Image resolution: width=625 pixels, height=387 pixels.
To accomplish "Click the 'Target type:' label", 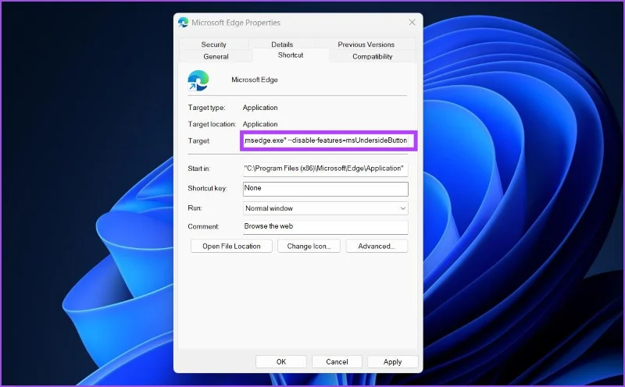I will (206, 108).
